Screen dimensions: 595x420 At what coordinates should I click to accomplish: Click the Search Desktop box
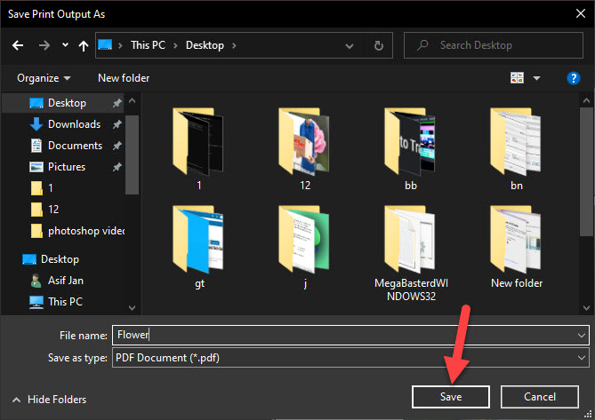[x=494, y=45]
